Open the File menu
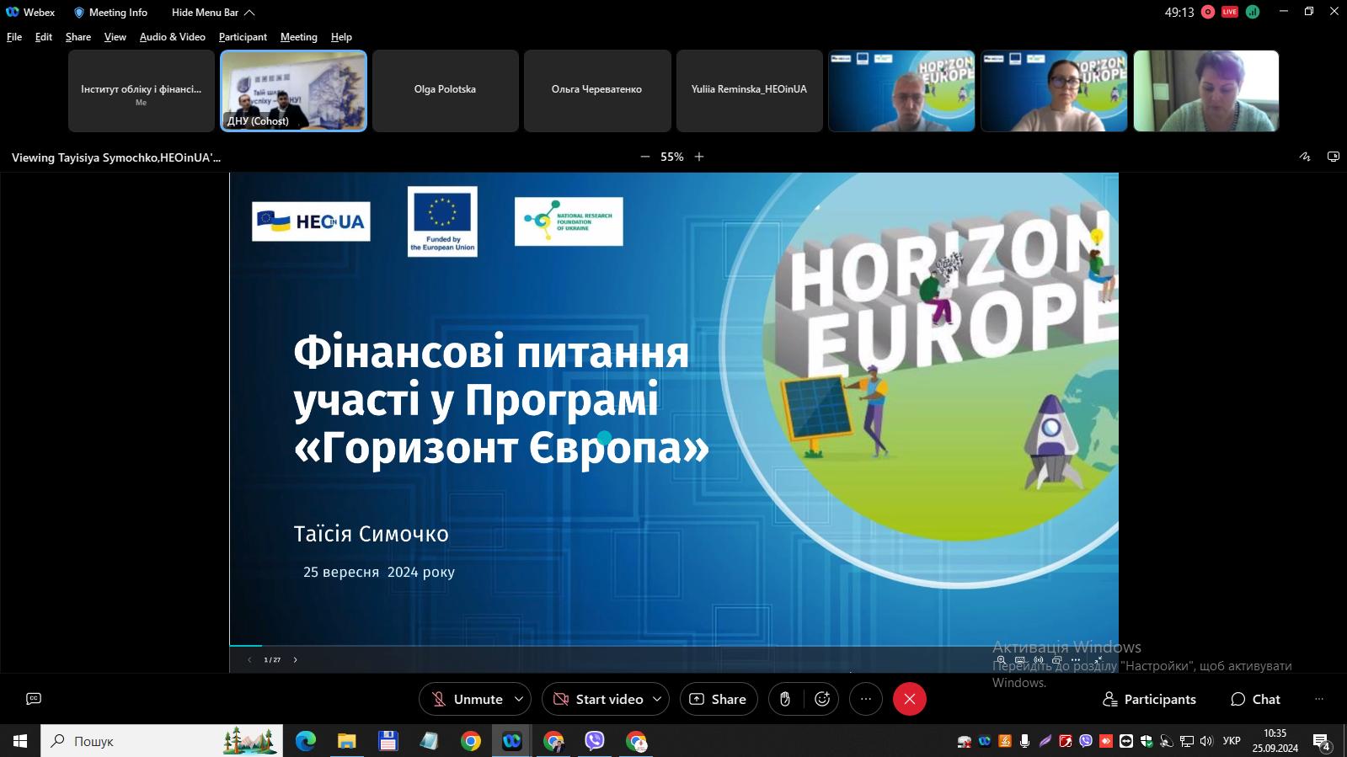Screen dimensions: 1347x757 click(x=14, y=37)
